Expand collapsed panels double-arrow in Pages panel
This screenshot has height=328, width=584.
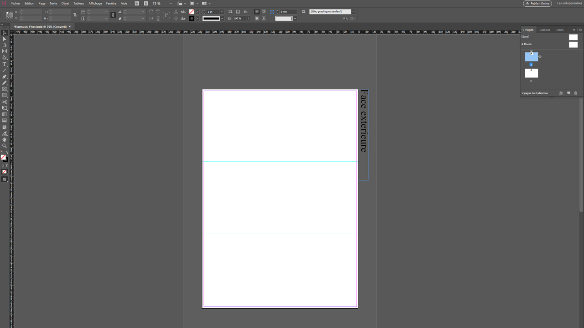[574, 30]
